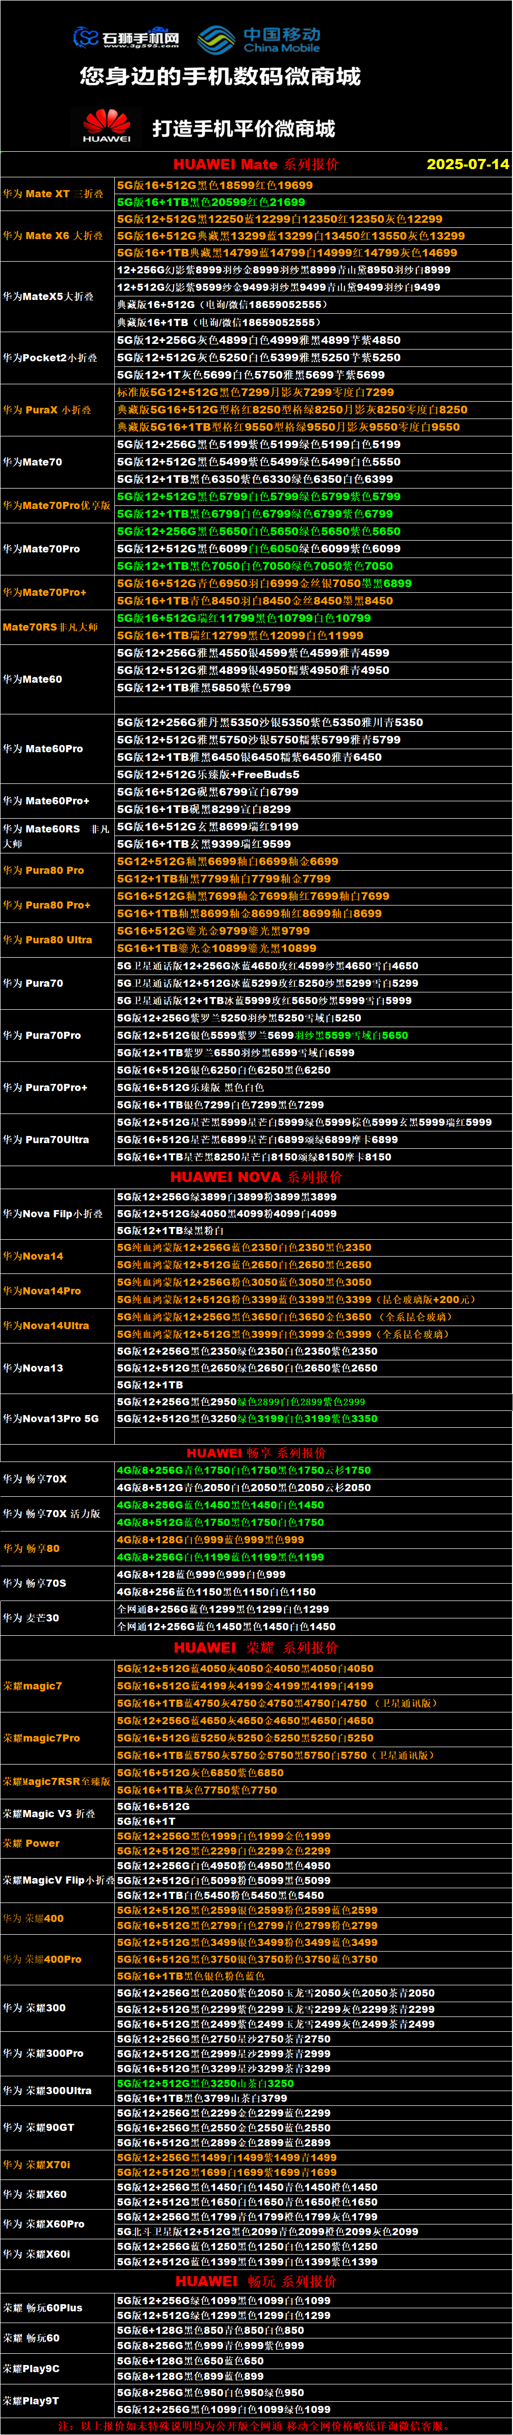Select the 华为 Pura80 Ultra row label

point(47,940)
